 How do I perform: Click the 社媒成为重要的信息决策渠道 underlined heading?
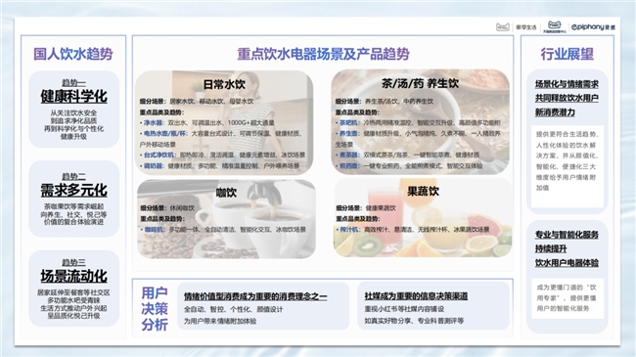click(x=416, y=296)
